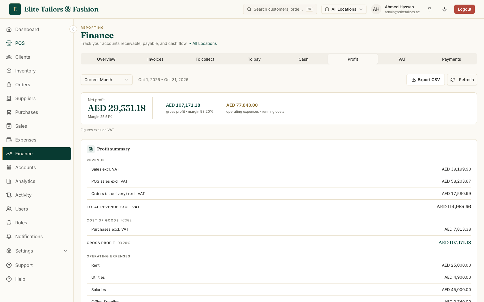Go to Sales page
This screenshot has width=484, height=302.
pyautogui.click(x=37, y=126)
